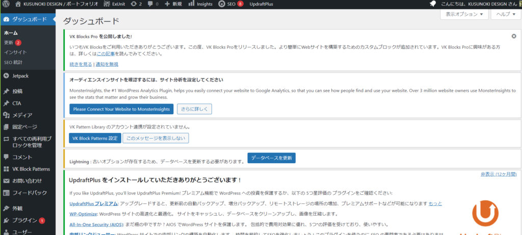Click the WordPress logo icon in admin bar
The width and height of the screenshot is (522, 235).
[x=7, y=4]
